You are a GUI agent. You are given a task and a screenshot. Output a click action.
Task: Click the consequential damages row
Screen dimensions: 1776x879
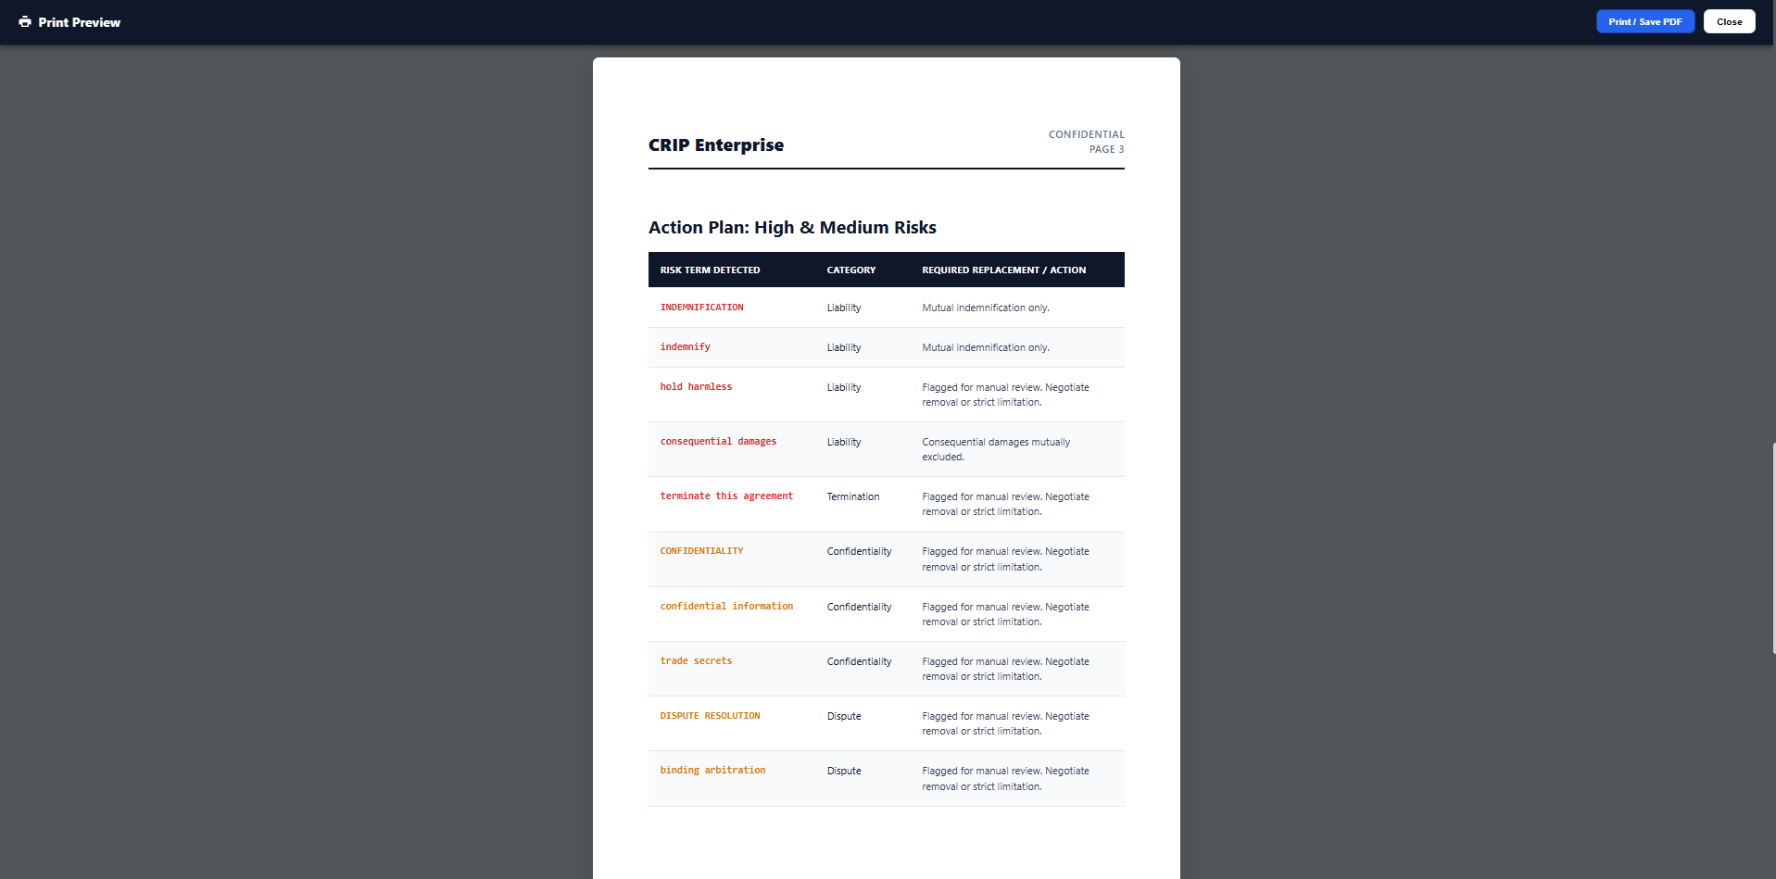click(718, 441)
